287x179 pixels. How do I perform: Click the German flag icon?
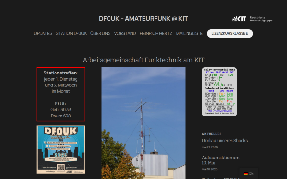(246, 174)
